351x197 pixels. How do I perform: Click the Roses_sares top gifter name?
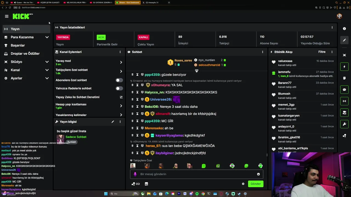(x=183, y=60)
